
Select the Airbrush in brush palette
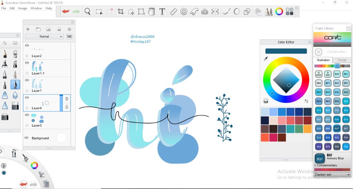pos(15,53)
